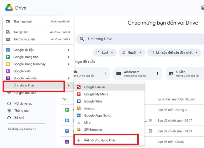Click the cloud storage icon beside Bộ nhớ
Viewport: 204px width, 148px height.
click(9, 118)
